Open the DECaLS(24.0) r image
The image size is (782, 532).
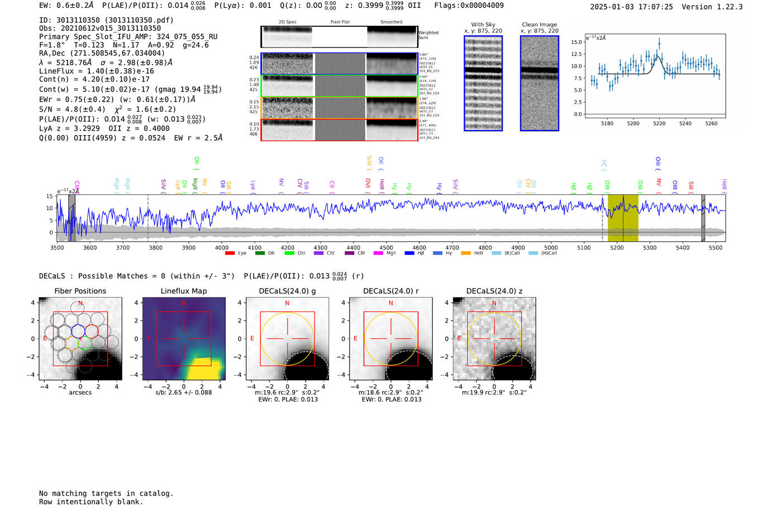(390, 339)
